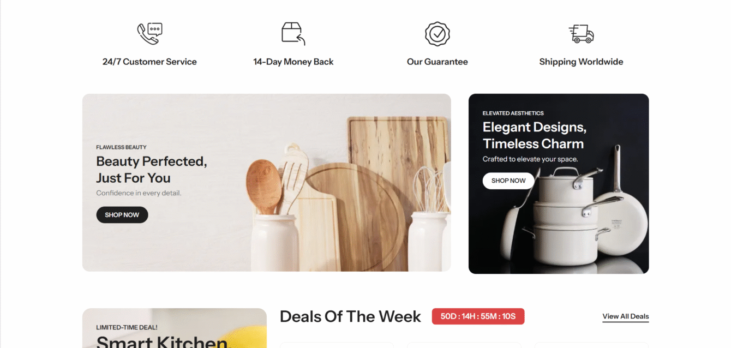731x348 pixels.
Task: Open the Smart Kitchen limited-time deal banner
Action: coord(175,328)
